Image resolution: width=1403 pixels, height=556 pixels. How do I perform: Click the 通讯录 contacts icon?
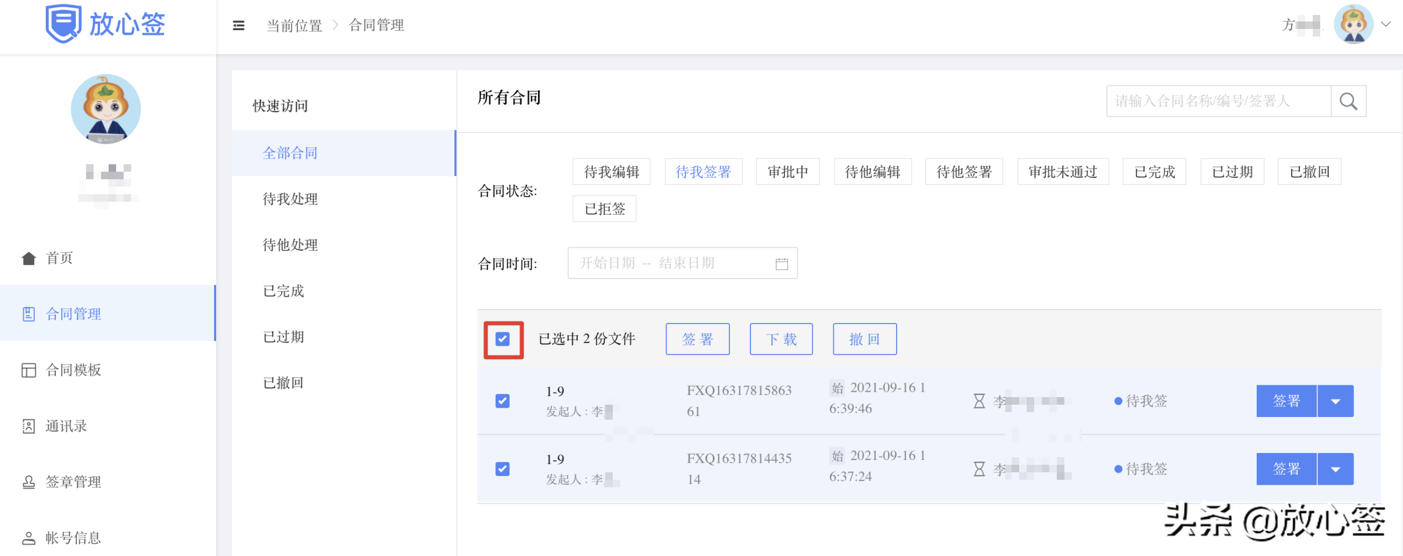click(x=28, y=426)
